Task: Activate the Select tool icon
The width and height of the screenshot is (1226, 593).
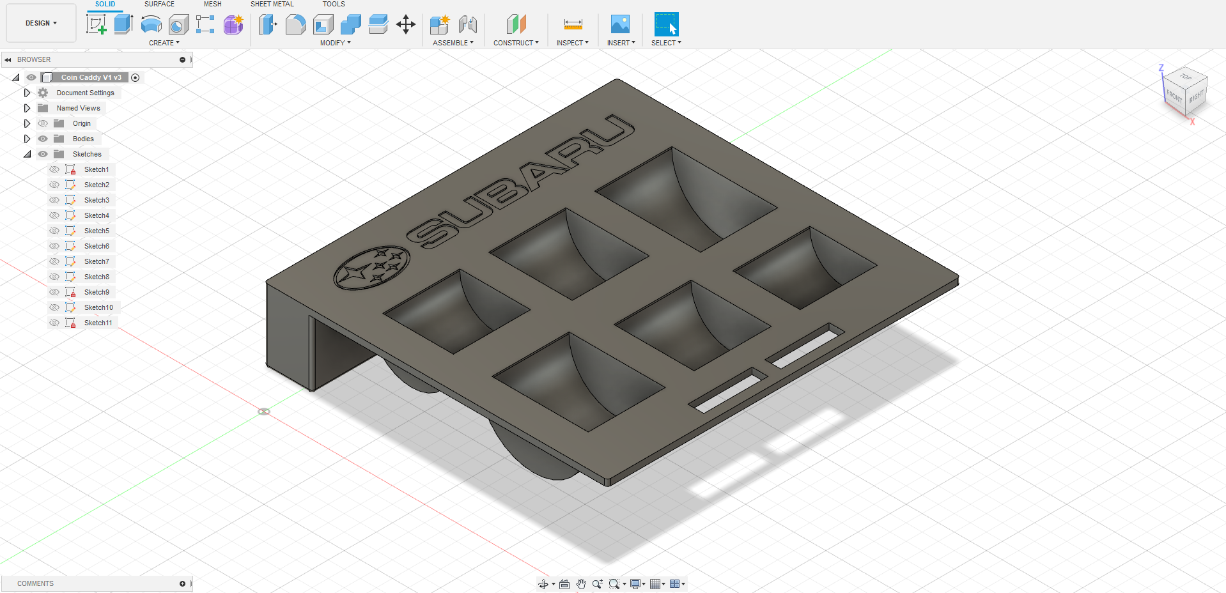Action: [x=666, y=24]
